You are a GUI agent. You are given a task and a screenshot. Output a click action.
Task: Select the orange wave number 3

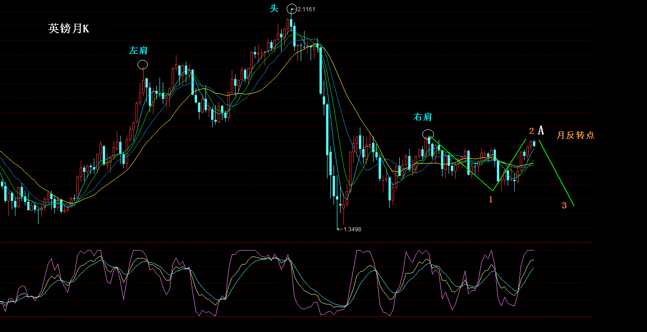564,205
